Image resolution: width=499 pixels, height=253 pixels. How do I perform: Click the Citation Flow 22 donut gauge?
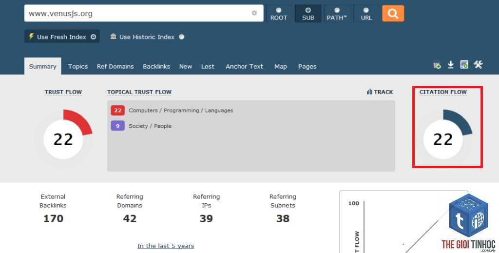point(443,139)
